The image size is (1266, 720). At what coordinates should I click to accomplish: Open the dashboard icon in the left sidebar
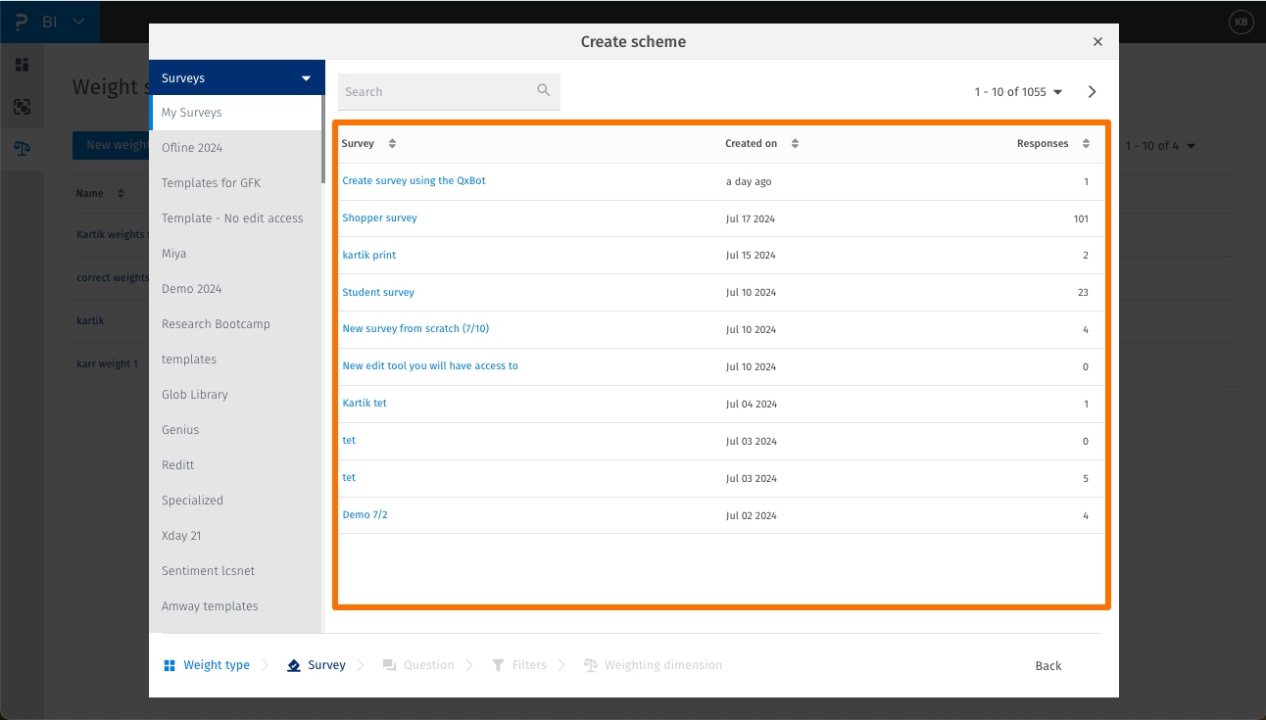click(x=22, y=65)
